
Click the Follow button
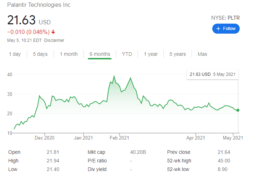(226, 29)
